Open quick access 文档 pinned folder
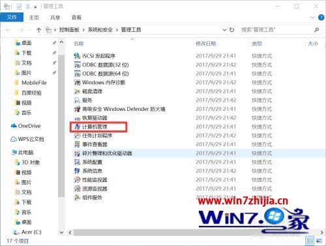326x246 pixels. pos(23,63)
